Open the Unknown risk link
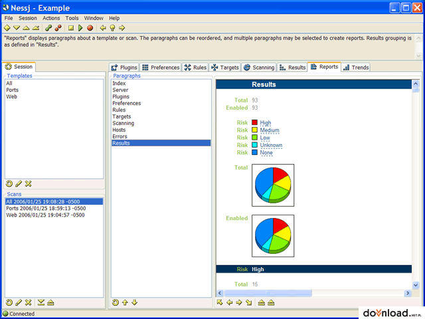This screenshot has height=319, width=425. tap(271, 145)
